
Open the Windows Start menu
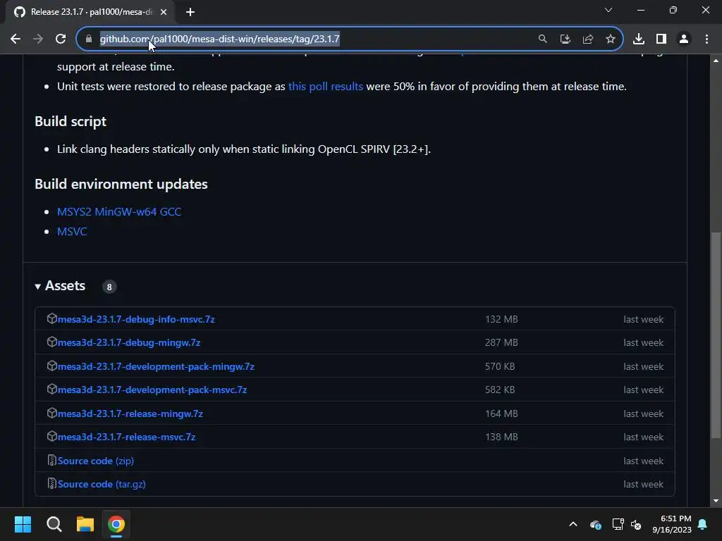[x=23, y=524]
